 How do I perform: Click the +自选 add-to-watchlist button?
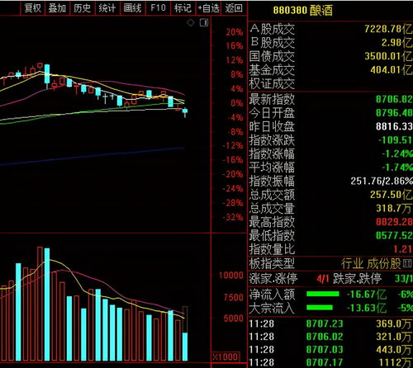click(x=208, y=8)
